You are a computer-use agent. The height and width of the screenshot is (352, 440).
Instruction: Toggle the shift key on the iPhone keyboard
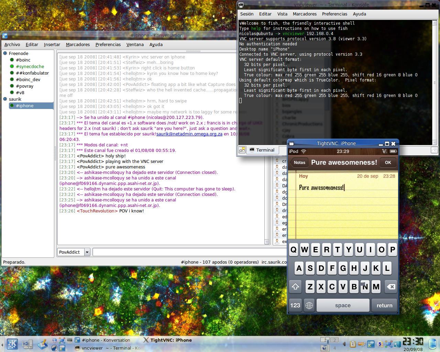coord(295,286)
